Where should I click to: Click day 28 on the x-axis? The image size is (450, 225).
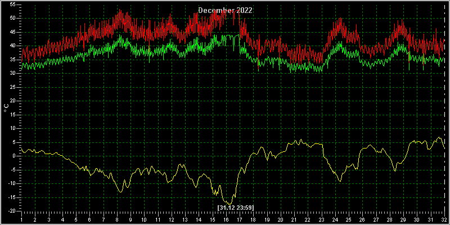[390, 220]
